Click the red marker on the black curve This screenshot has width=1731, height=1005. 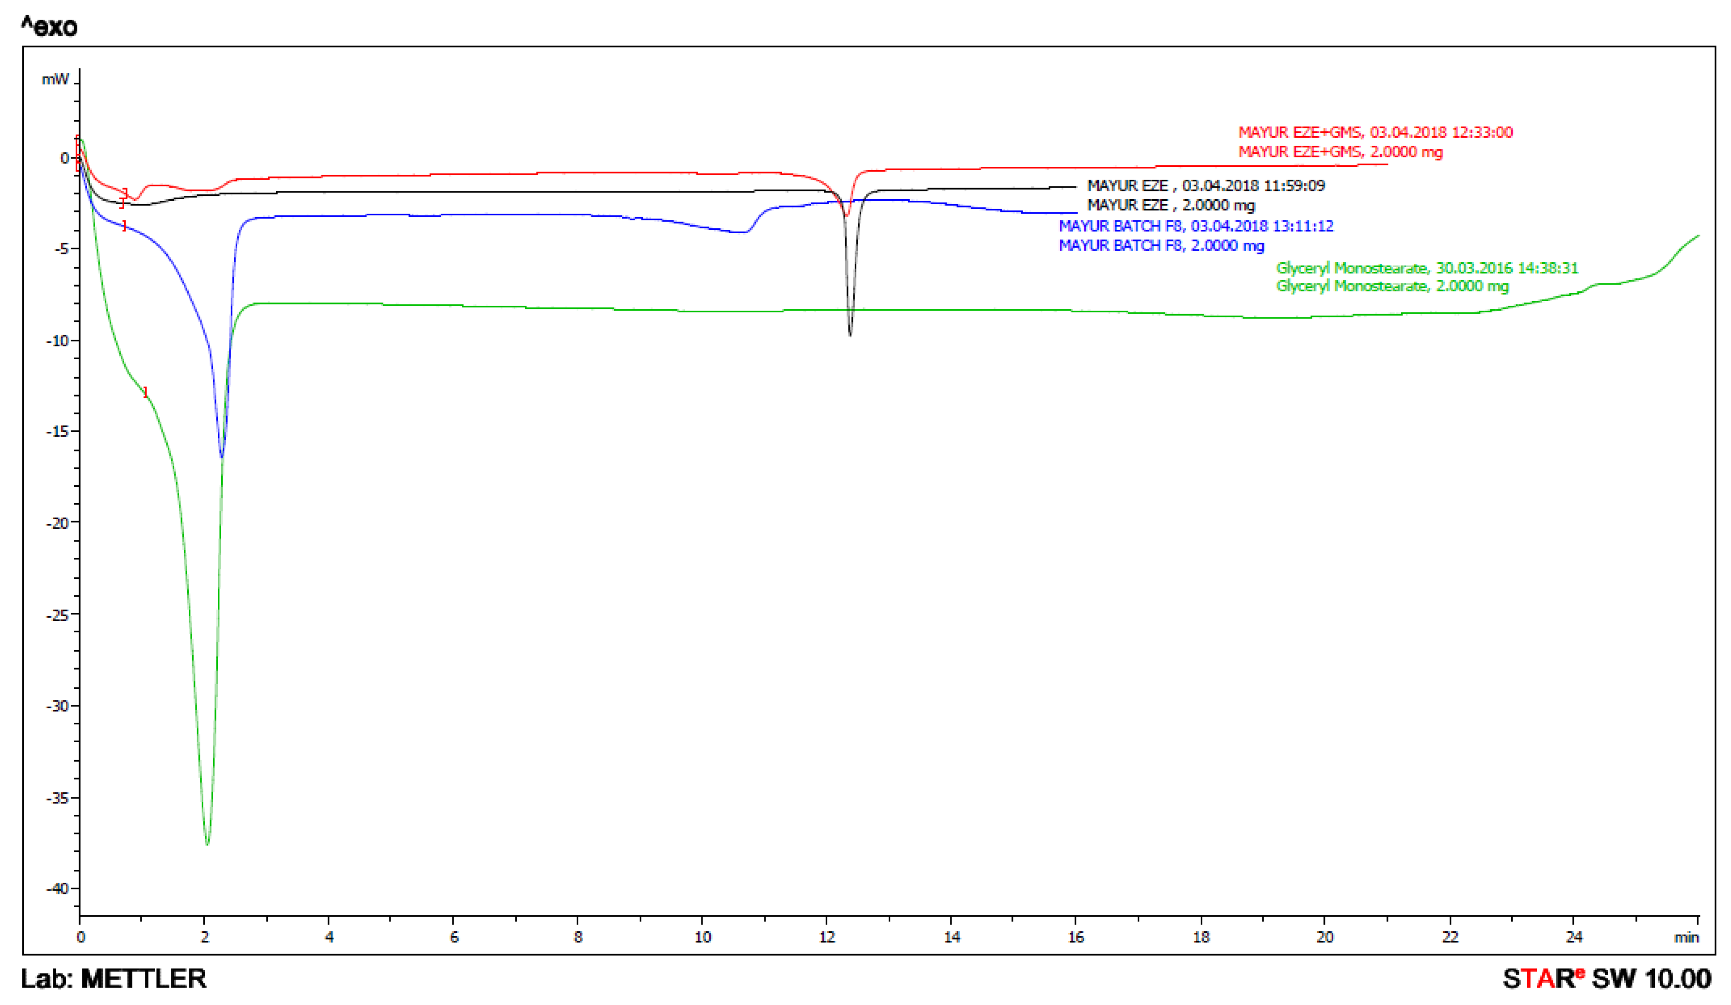(x=122, y=203)
